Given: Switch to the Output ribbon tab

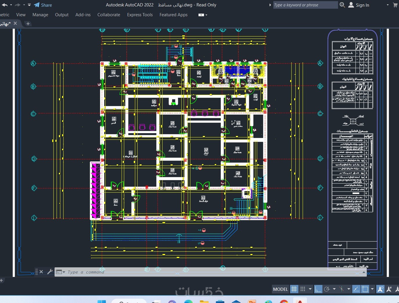Looking at the screenshot, I should click(62, 15).
